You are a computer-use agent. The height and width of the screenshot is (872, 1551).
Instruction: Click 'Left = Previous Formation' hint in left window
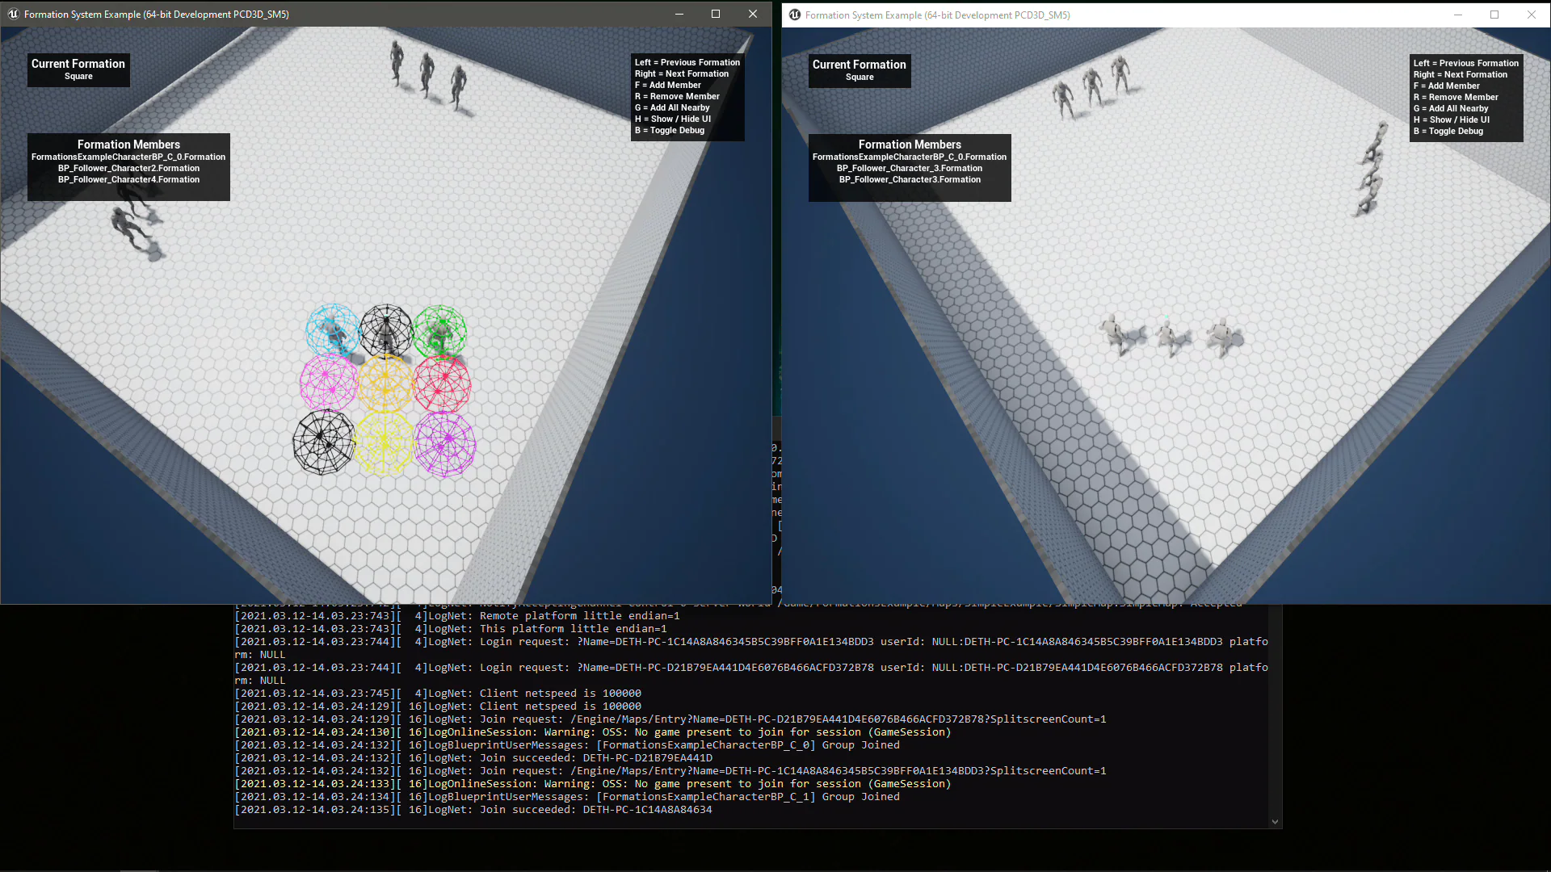tap(687, 63)
